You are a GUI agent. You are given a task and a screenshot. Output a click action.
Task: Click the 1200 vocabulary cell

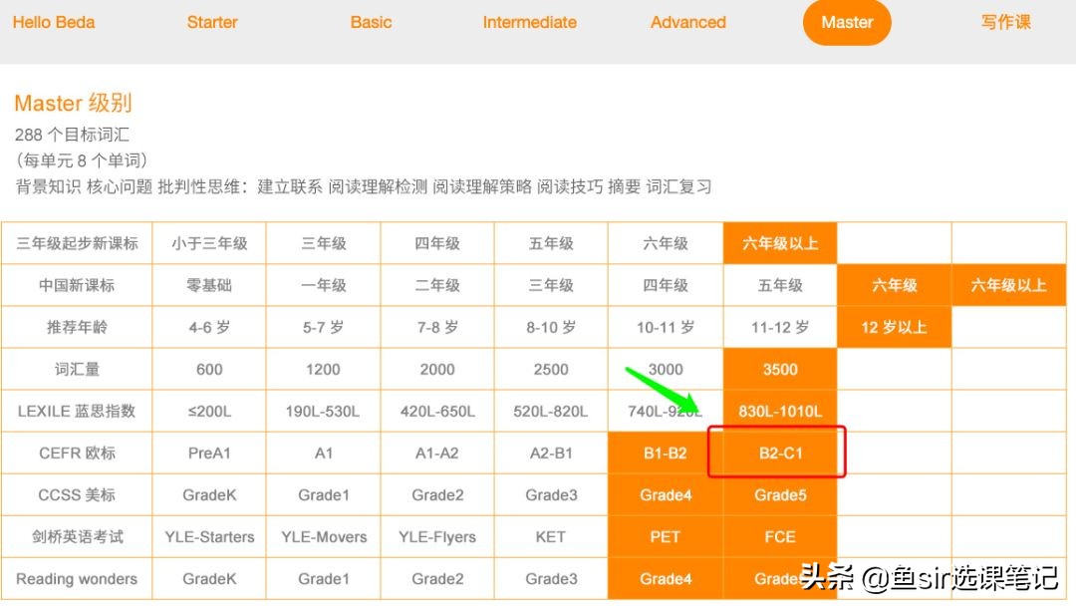click(323, 369)
